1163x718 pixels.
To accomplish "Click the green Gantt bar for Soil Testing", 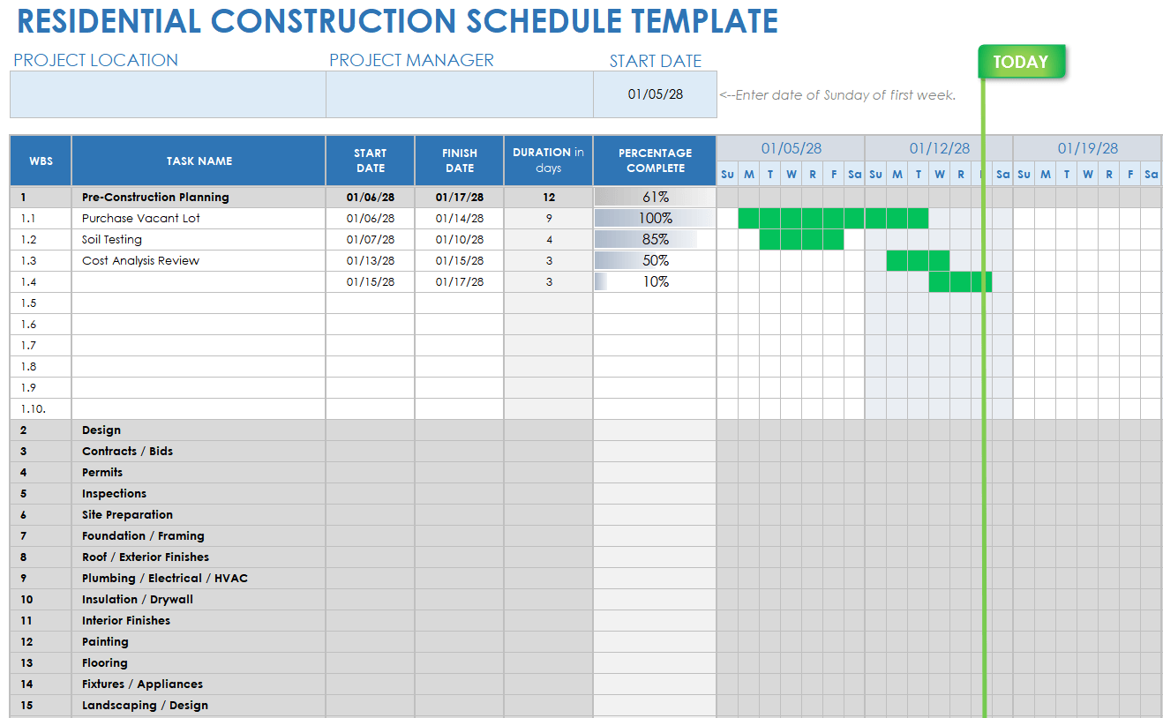I will tap(801, 239).
